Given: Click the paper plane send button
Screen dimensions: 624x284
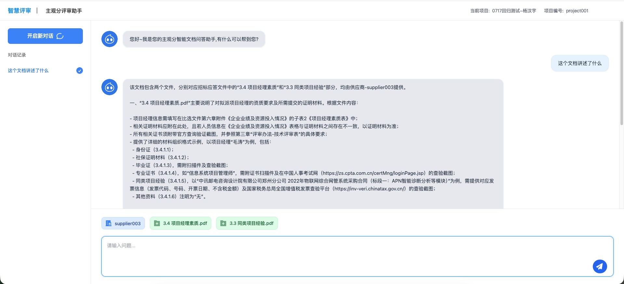Looking at the screenshot, I should (600, 266).
